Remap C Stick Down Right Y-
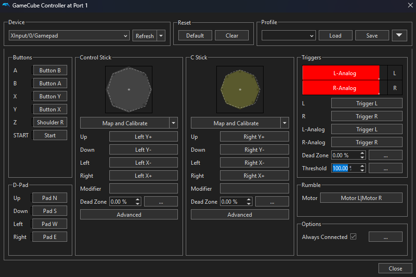The image size is (416, 277). 254,150
